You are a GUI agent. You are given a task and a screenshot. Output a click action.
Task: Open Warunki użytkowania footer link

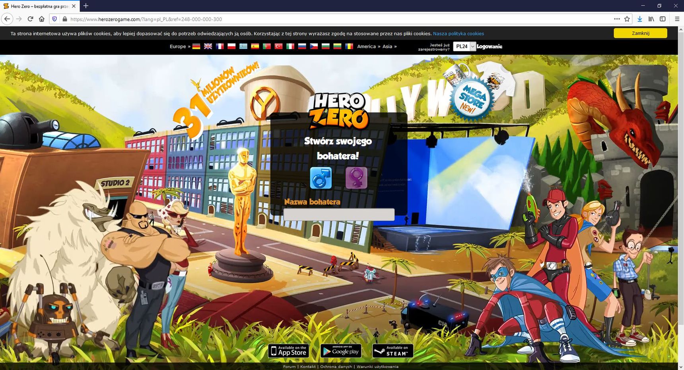(x=377, y=366)
